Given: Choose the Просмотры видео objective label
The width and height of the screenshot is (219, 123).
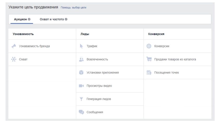Looking at the screenshot, I should (99, 86).
